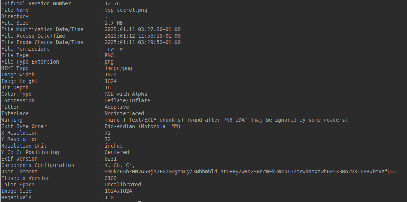407x202 pixels.
Task: Click the base64 User Comment string
Action: (x=251, y=172)
